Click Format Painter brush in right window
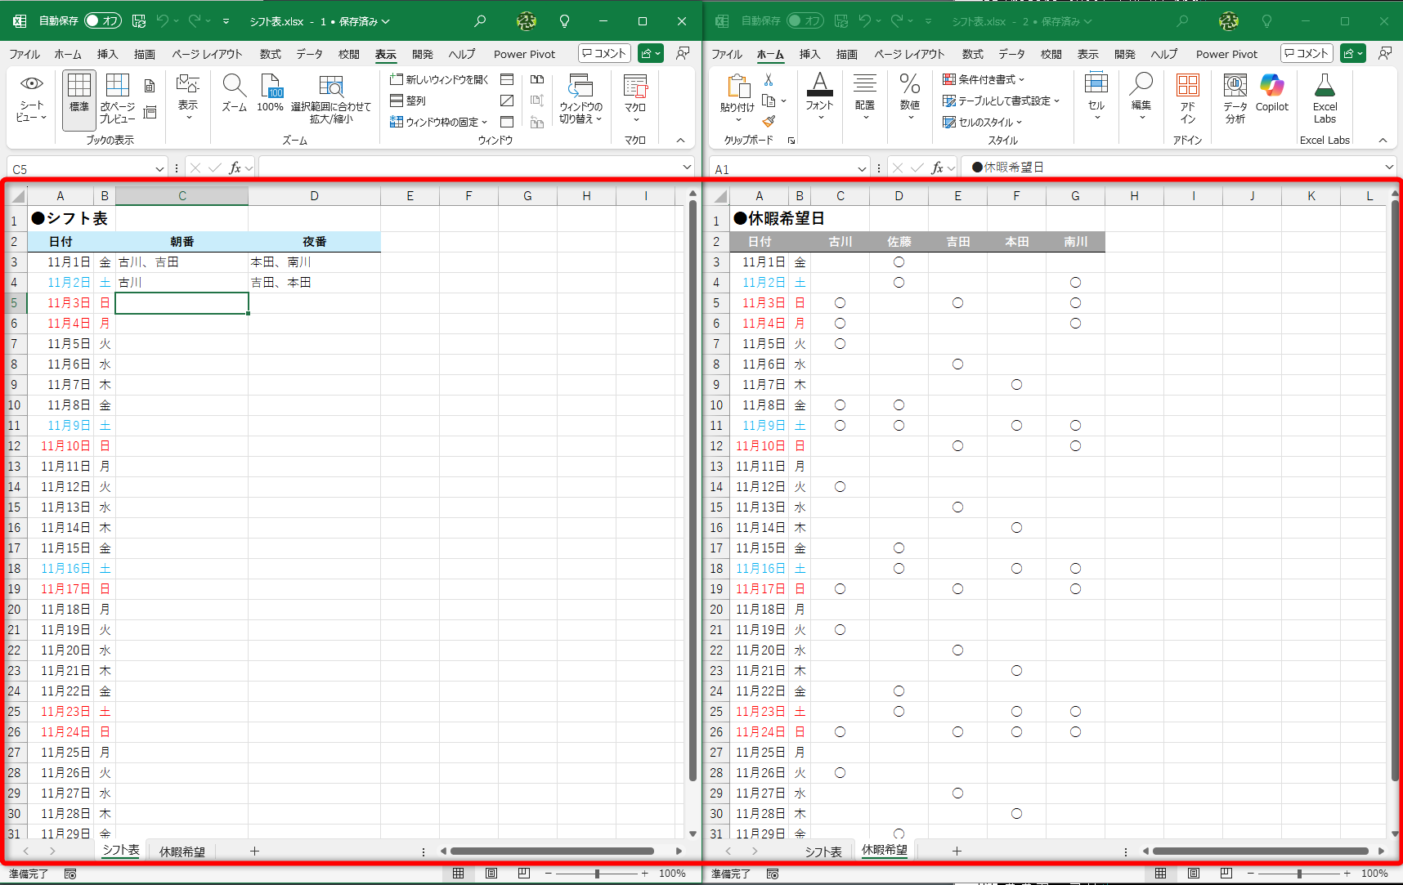The height and width of the screenshot is (885, 1403). point(769,121)
